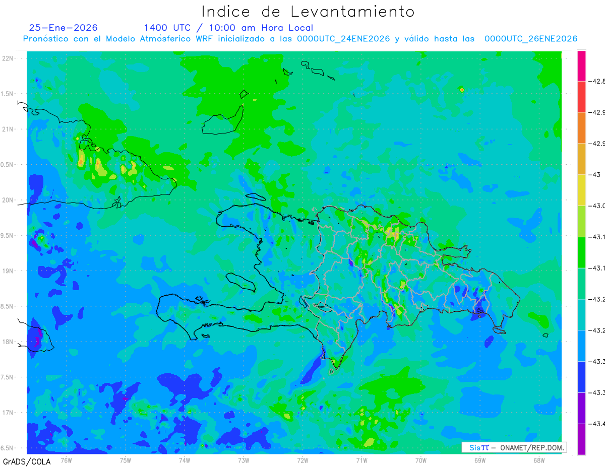This screenshot has height=467, width=605.
Task: Click the '74W' longitude label
Action: point(185,460)
